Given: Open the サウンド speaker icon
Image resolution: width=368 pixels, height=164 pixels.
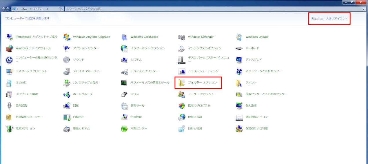Looking at the screenshot, I should click(x=67, y=60).
